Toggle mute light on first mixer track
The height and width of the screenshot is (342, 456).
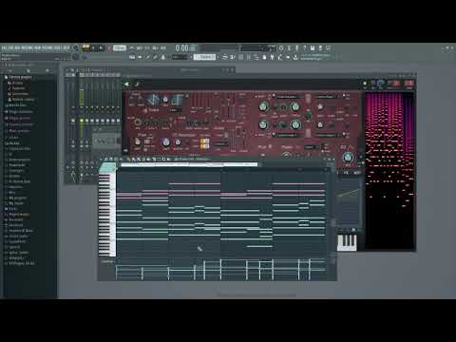click(73, 121)
